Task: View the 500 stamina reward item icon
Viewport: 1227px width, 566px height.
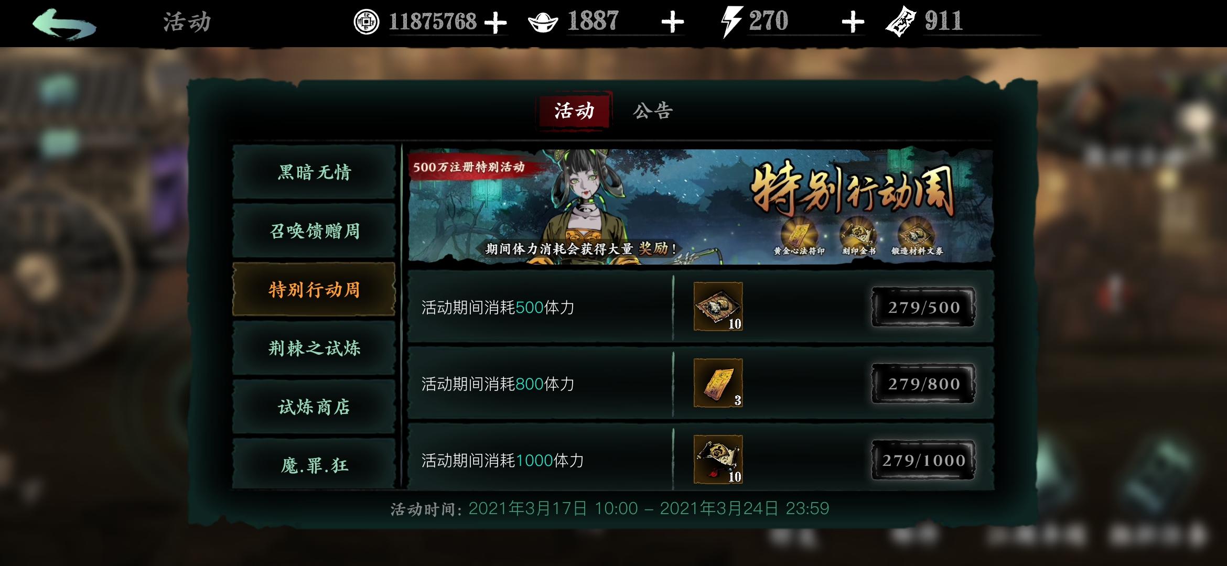Action: coord(718,307)
